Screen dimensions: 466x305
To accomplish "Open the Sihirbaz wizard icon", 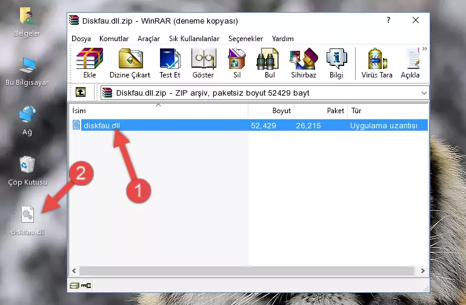I will [x=304, y=63].
